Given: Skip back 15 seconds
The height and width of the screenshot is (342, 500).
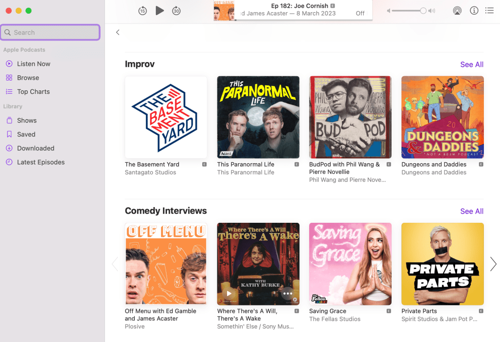Looking at the screenshot, I should (143, 10).
